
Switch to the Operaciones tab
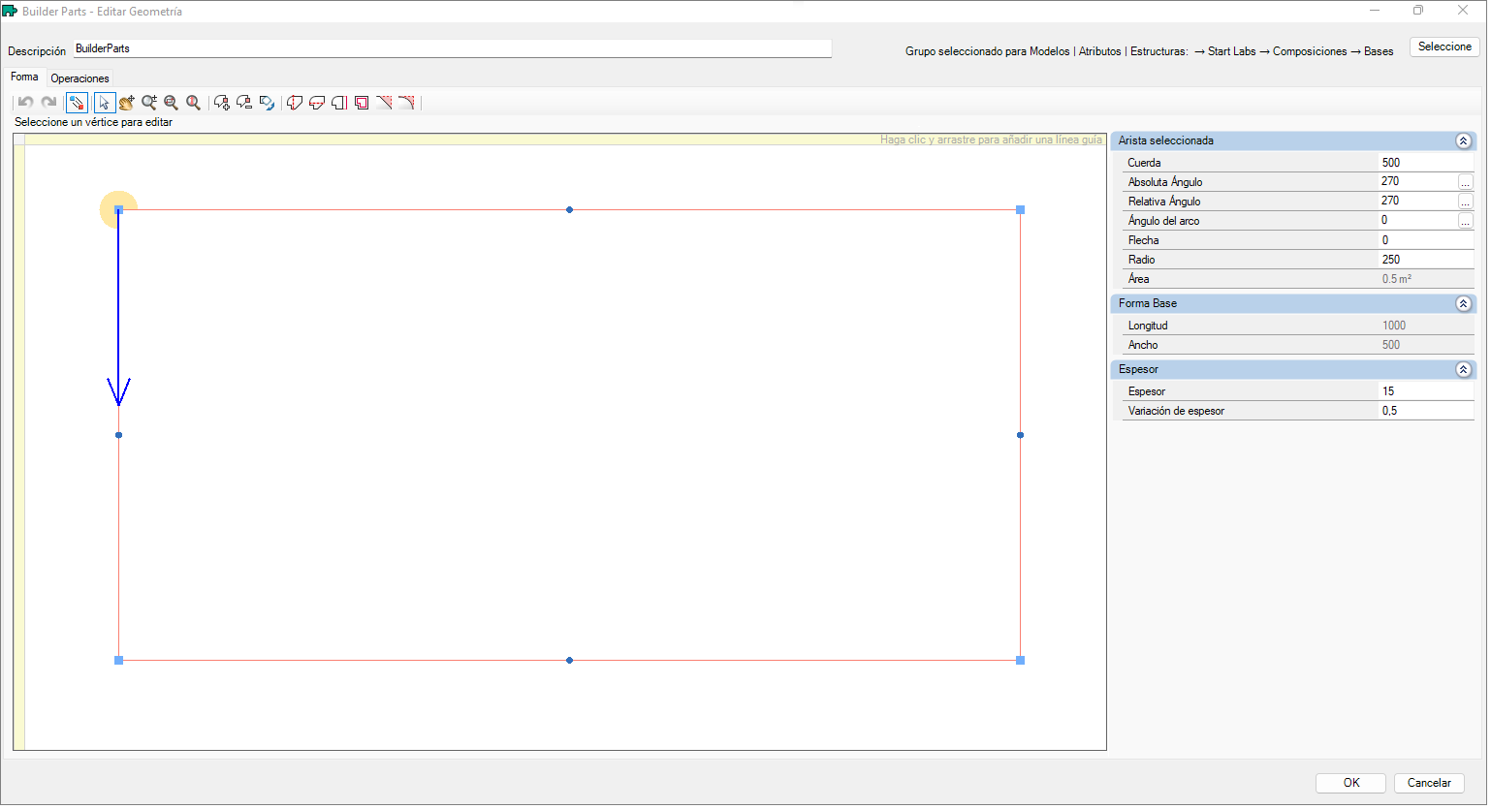point(79,78)
